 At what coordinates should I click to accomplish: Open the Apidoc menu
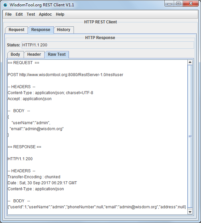(x=45, y=14)
